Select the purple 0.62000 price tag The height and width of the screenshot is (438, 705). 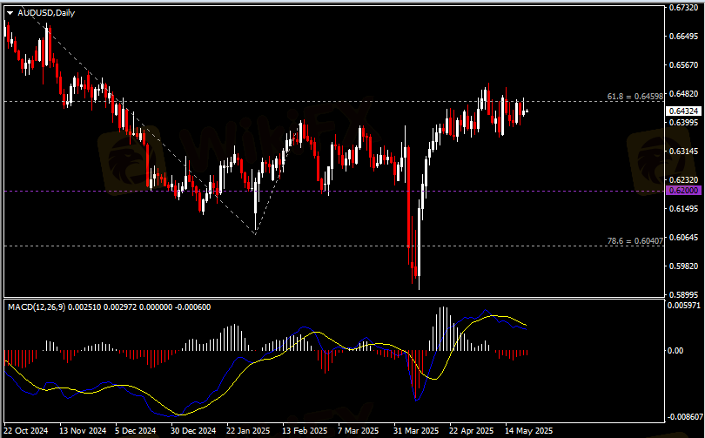pyautogui.click(x=681, y=190)
